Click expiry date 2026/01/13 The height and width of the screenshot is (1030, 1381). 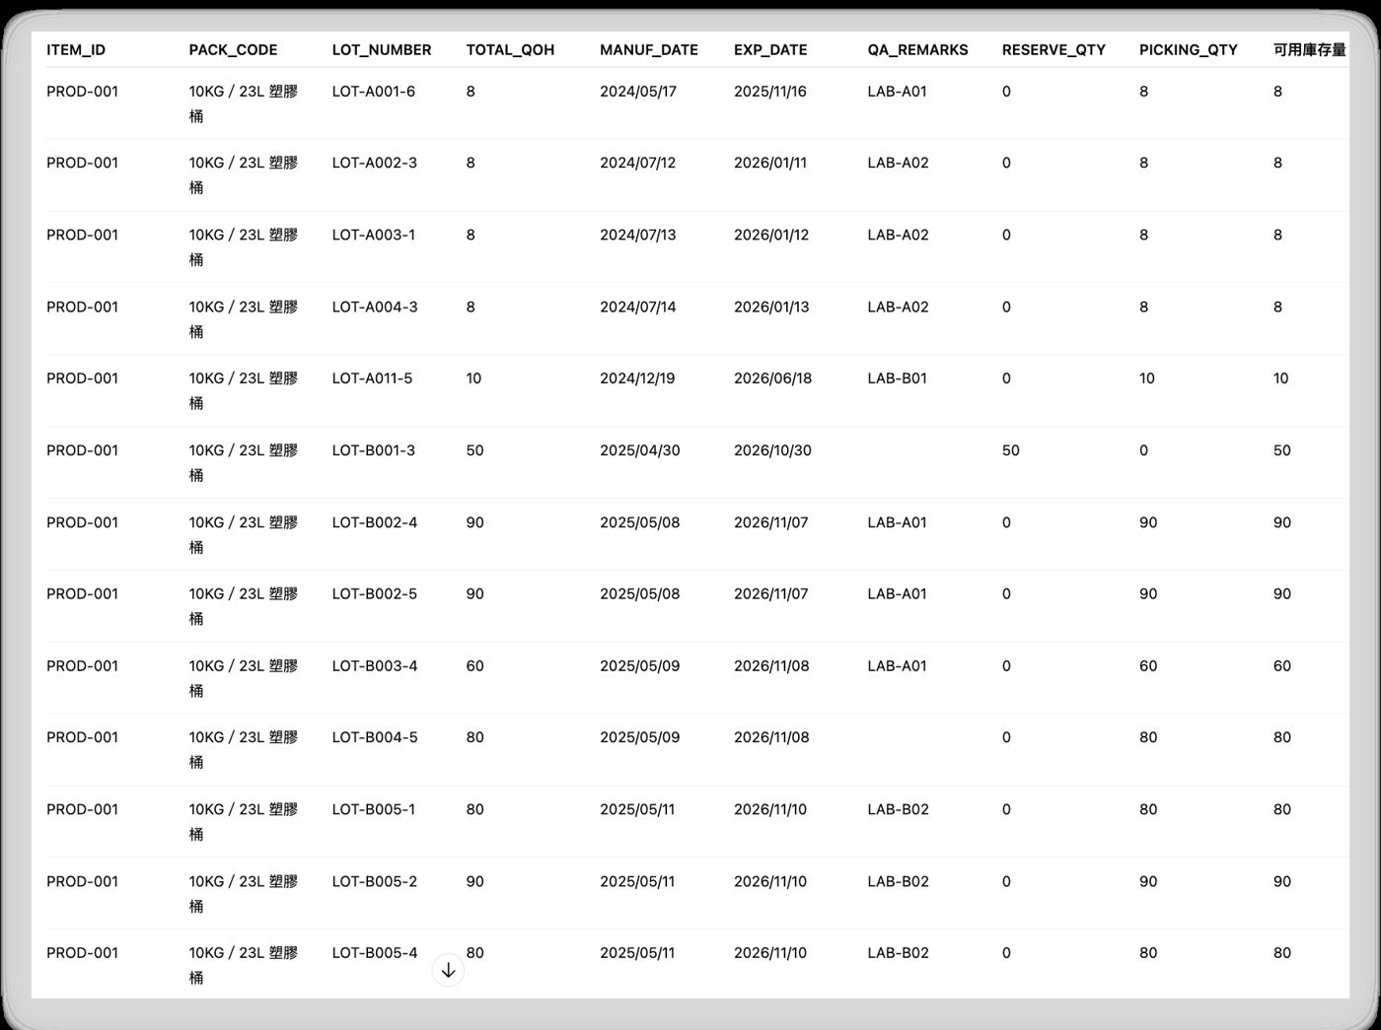[771, 308]
